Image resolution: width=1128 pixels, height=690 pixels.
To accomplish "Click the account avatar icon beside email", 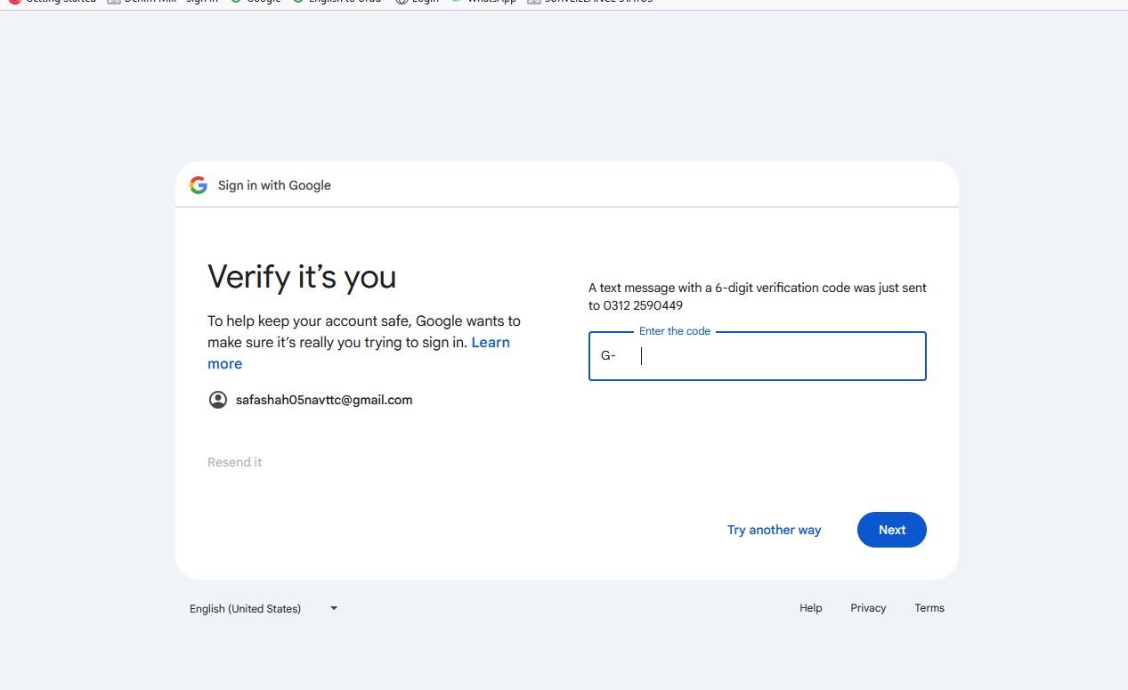I will pyautogui.click(x=218, y=400).
